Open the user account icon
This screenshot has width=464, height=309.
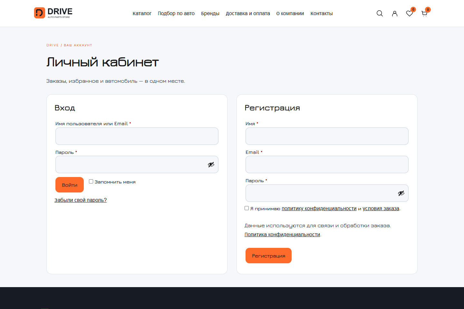pos(395,14)
